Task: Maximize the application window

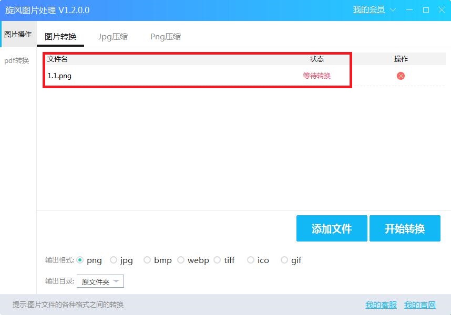Action: (x=426, y=10)
